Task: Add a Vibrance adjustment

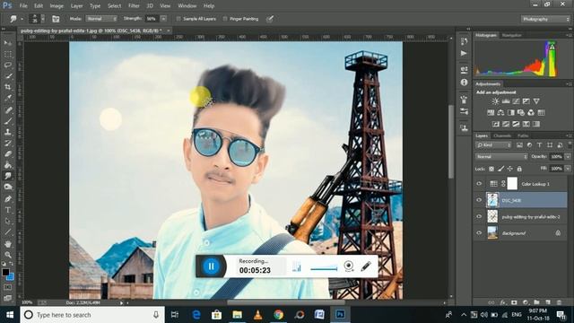Action: pyautogui.click(x=536, y=101)
